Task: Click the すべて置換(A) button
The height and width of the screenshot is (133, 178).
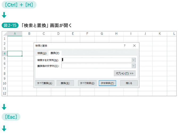Action: pyautogui.click(x=45, y=83)
